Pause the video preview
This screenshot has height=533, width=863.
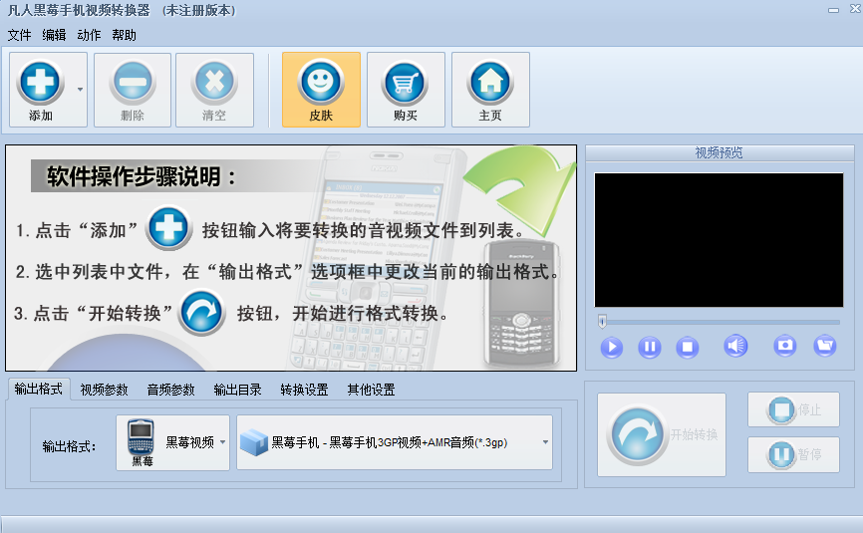tap(650, 347)
